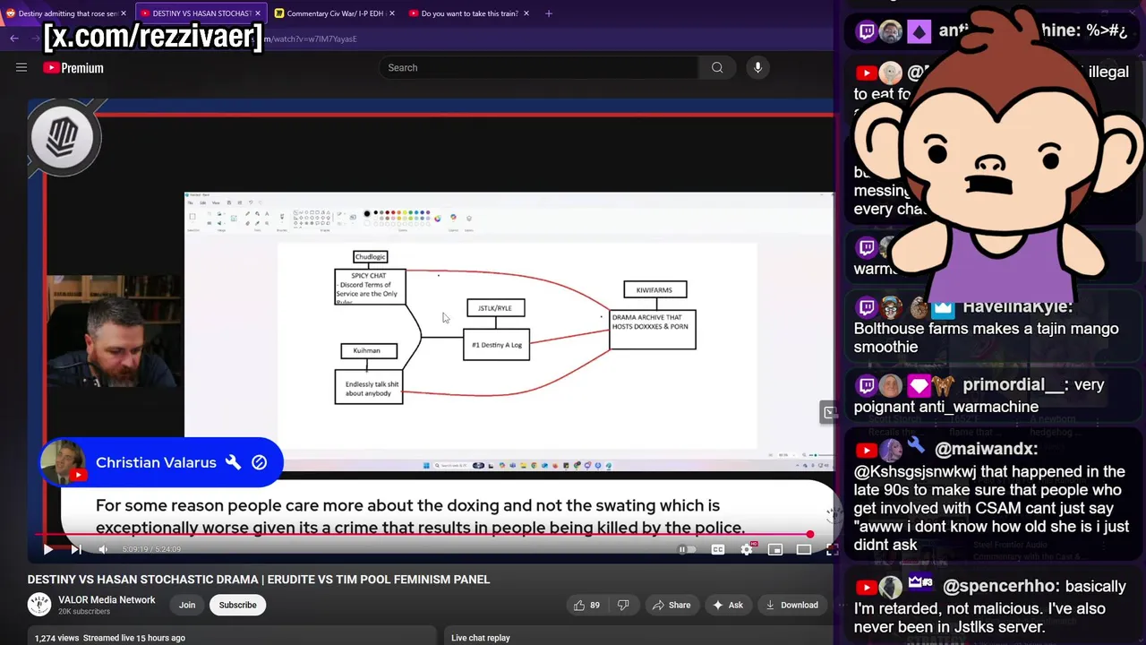Click the progress bar scrubber dot
1146x645 pixels.
[810, 535]
